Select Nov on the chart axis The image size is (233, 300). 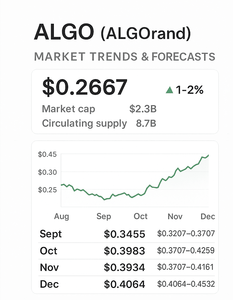[x=175, y=217]
